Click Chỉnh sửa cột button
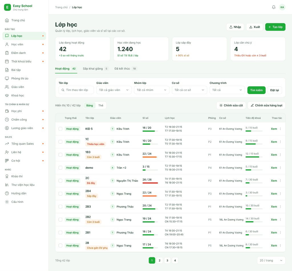Screen dimensions: 292x271 tap(231, 105)
